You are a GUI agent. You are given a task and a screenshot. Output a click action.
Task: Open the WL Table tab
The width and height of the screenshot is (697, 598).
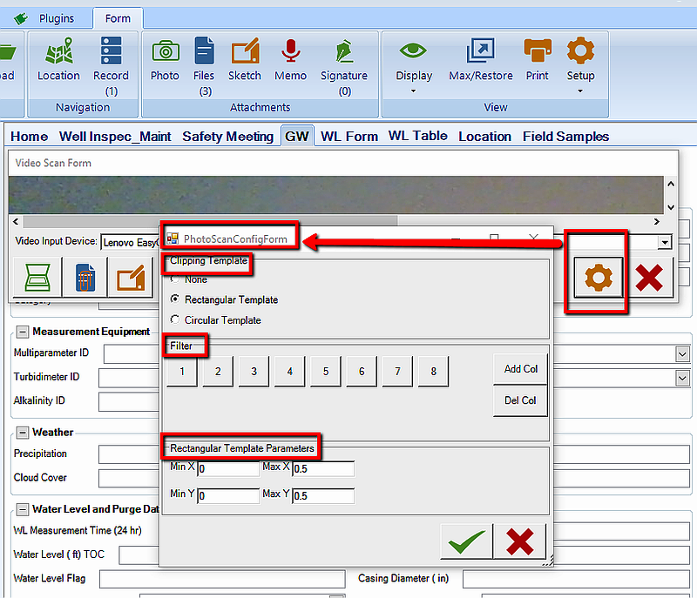[417, 136]
